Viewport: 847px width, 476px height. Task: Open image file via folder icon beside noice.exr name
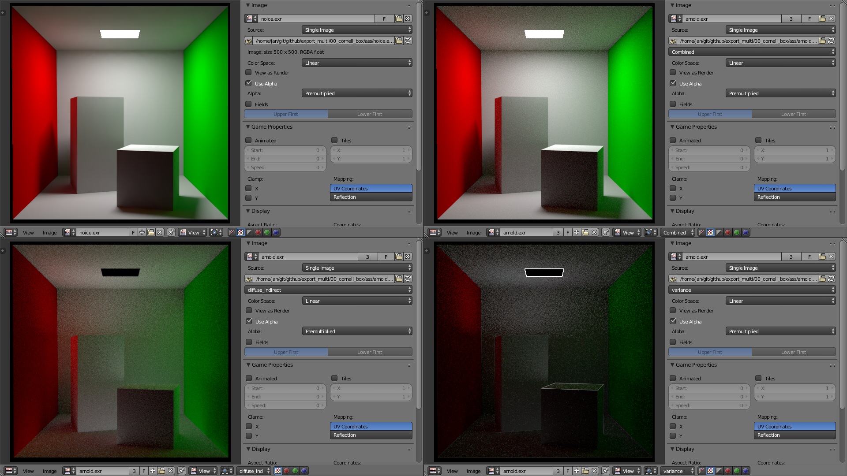point(399,19)
